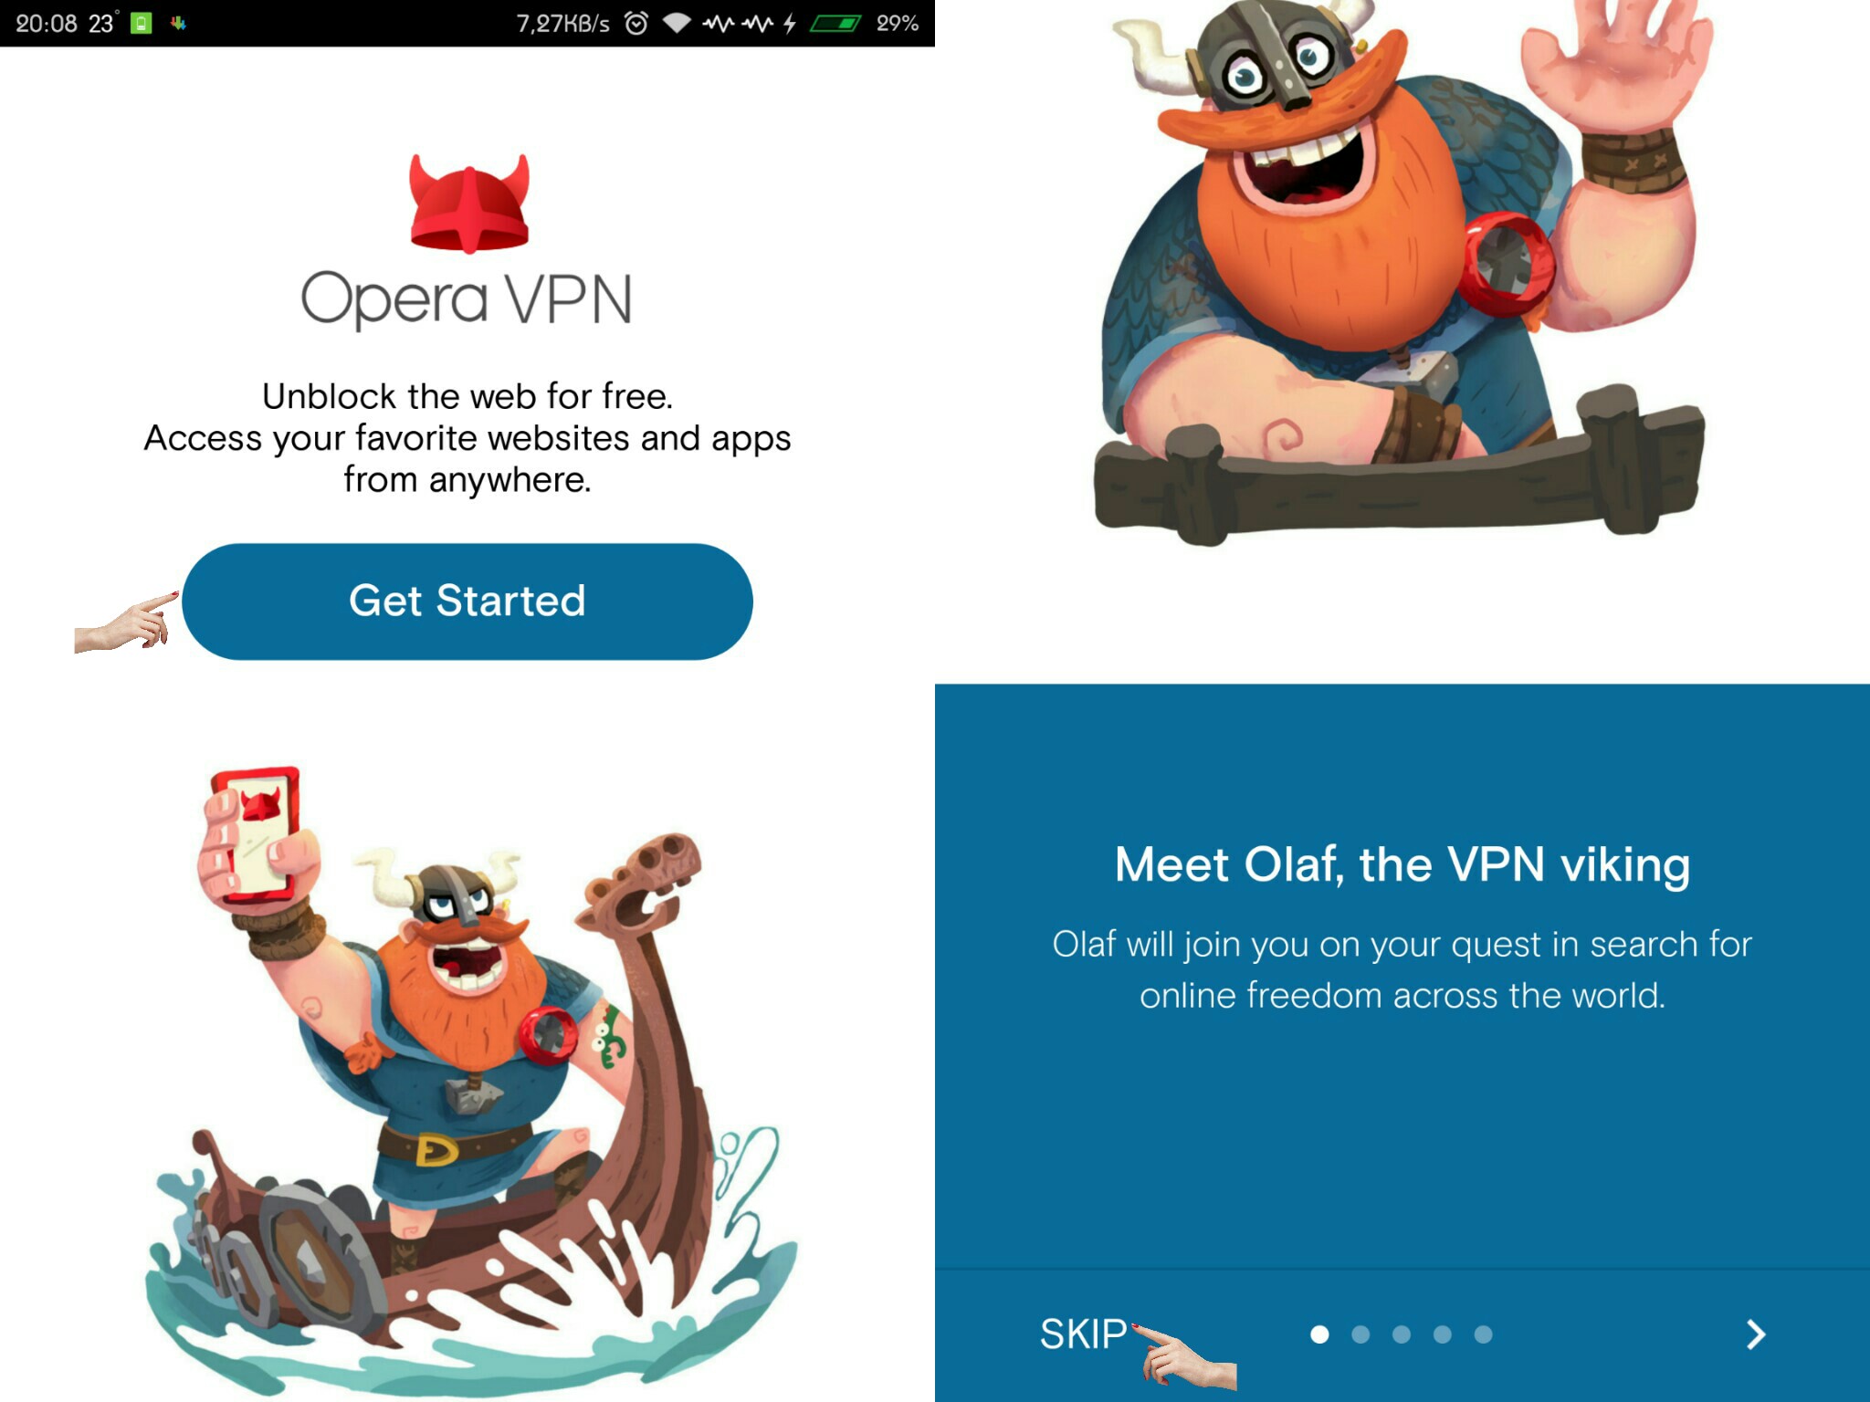Viewport: 1870px width, 1402px height.
Task: Select the first page indicator dot
Action: (1319, 1334)
